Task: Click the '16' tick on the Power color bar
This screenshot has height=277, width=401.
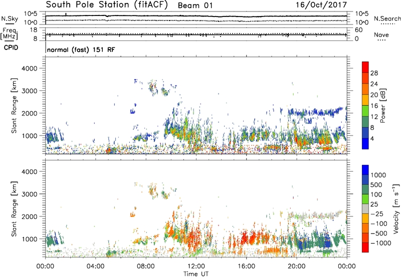Action: coord(374,106)
